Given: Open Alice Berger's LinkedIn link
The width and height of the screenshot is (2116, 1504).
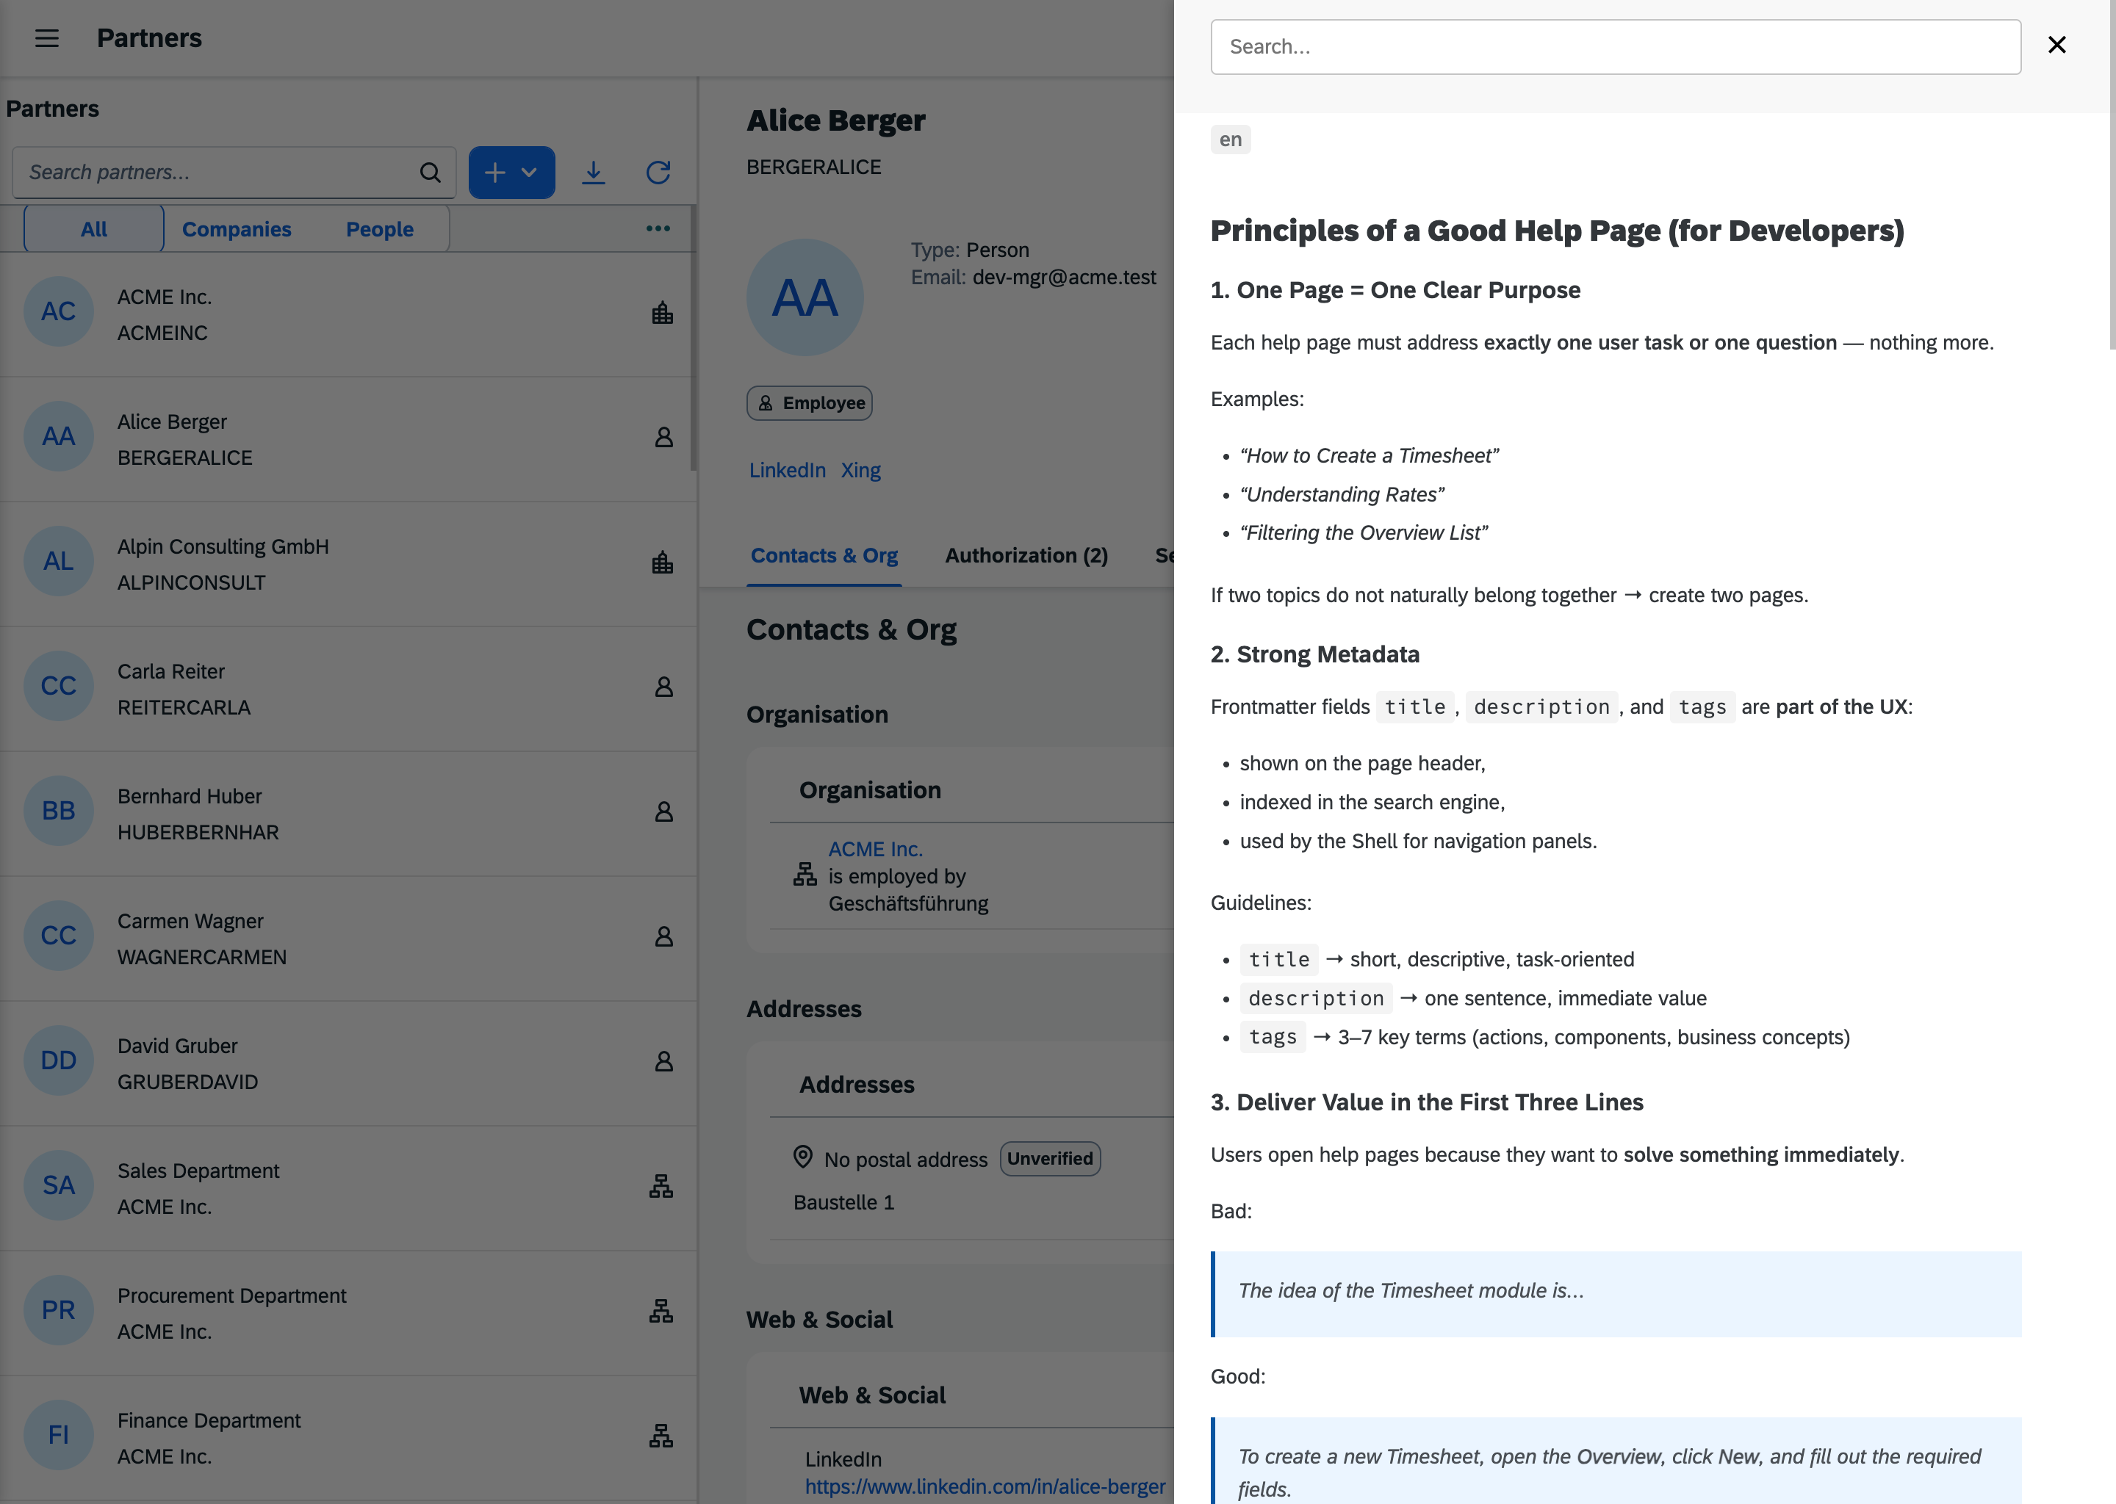Looking at the screenshot, I should click(788, 471).
